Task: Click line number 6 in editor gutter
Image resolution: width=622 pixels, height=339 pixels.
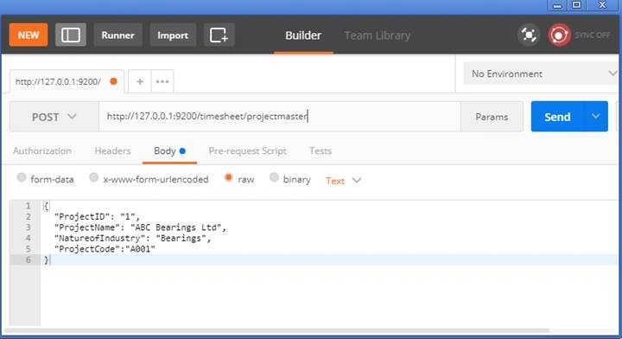Action: (x=28, y=259)
